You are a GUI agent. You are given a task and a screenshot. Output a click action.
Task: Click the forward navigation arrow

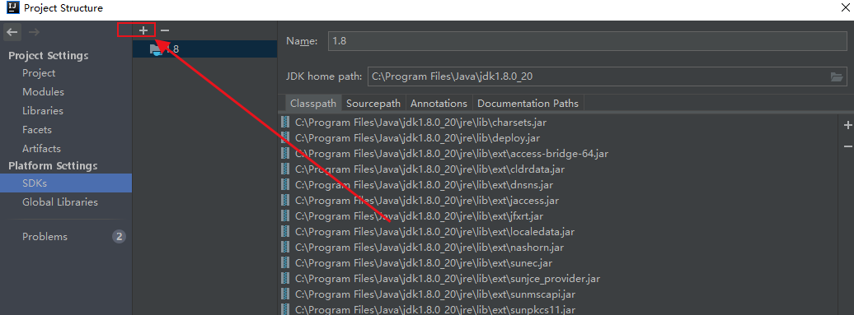[34, 32]
